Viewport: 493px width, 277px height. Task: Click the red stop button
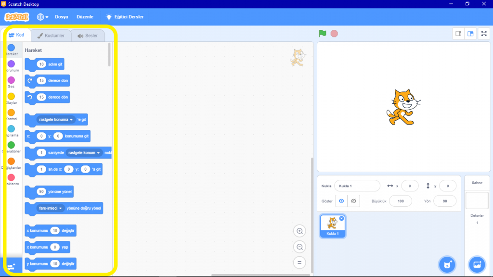[334, 33]
